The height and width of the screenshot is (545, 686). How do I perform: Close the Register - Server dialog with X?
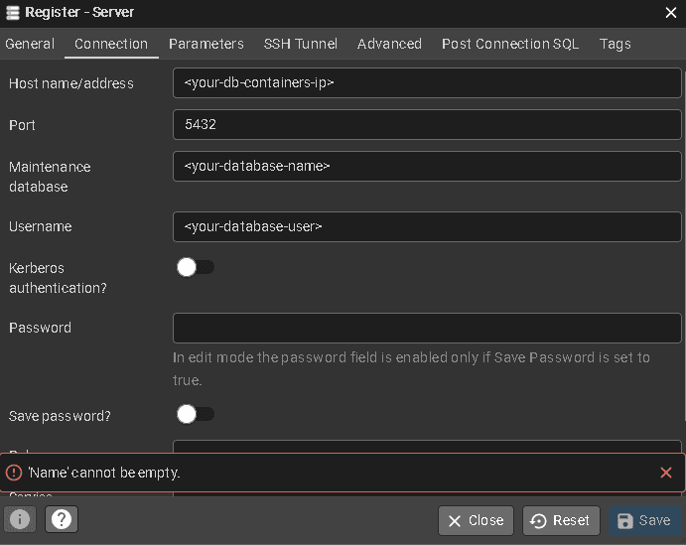670,13
